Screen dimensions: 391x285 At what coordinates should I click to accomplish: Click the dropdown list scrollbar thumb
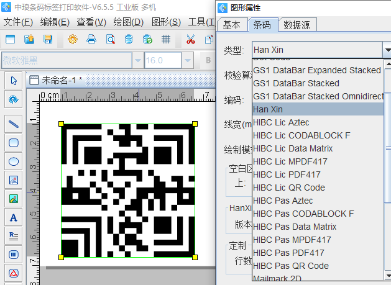tap(388, 148)
